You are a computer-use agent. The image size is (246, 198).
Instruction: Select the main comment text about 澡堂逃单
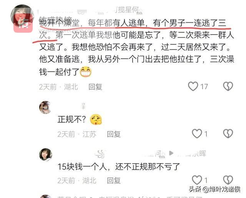click(136, 48)
